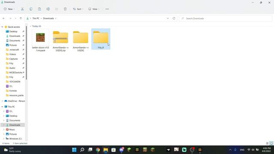Click the Rename icon in the toolbar
The height and width of the screenshot is (154, 274).
point(48,9)
